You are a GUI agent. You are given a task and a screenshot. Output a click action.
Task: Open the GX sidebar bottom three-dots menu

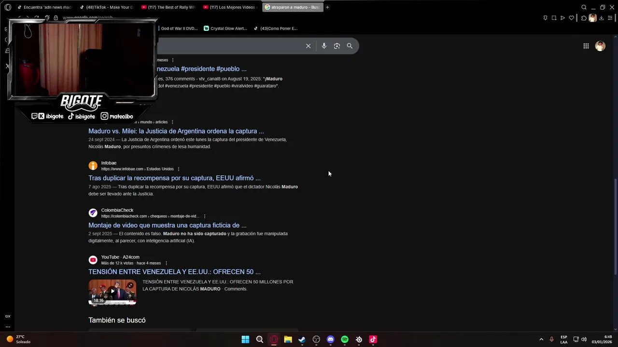(x=8, y=327)
